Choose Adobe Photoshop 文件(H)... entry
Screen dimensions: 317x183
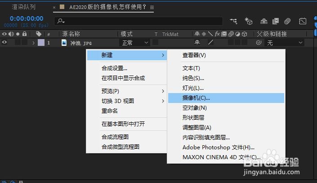coord(226,147)
